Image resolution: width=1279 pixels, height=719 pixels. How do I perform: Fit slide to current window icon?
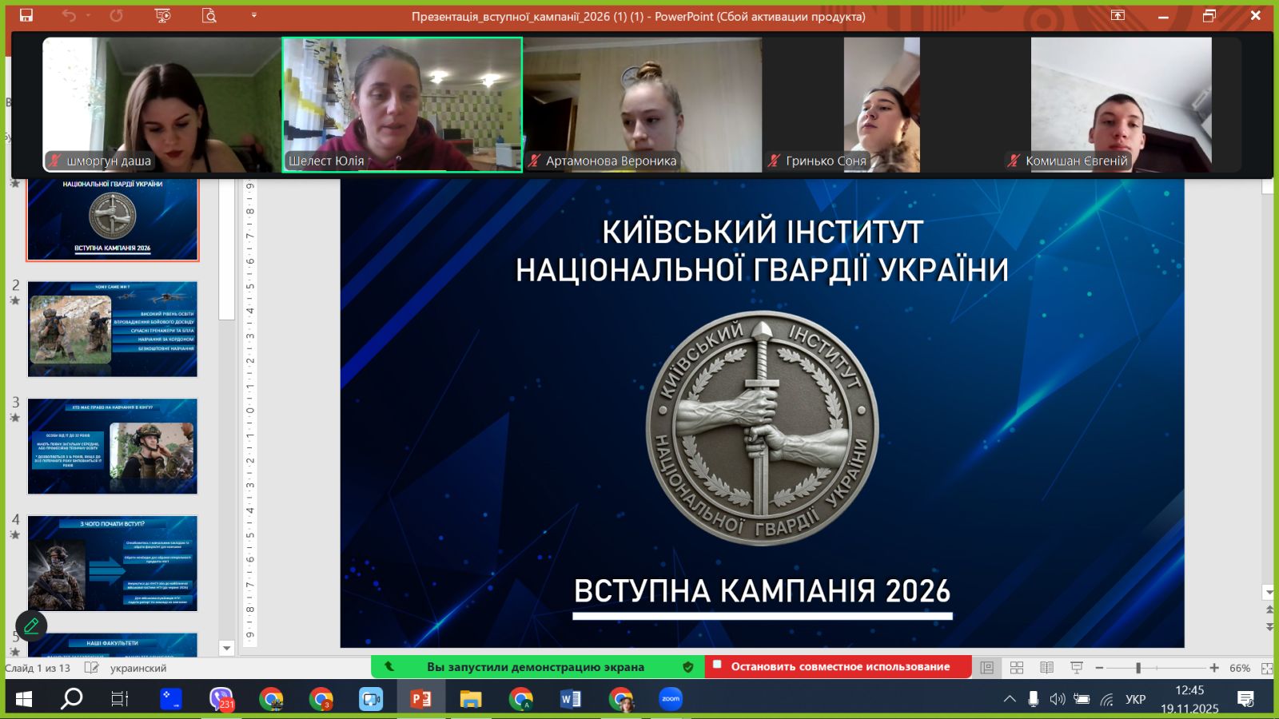1266,668
